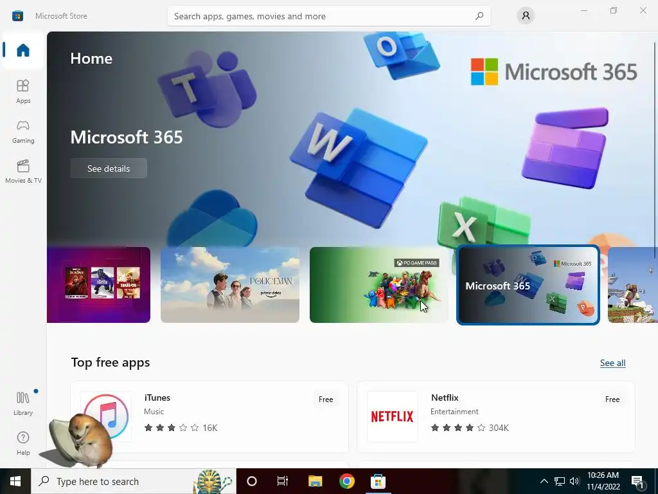Click the Microsoft Store taskbar icon
The width and height of the screenshot is (658, 494).
tap(378, 481)
